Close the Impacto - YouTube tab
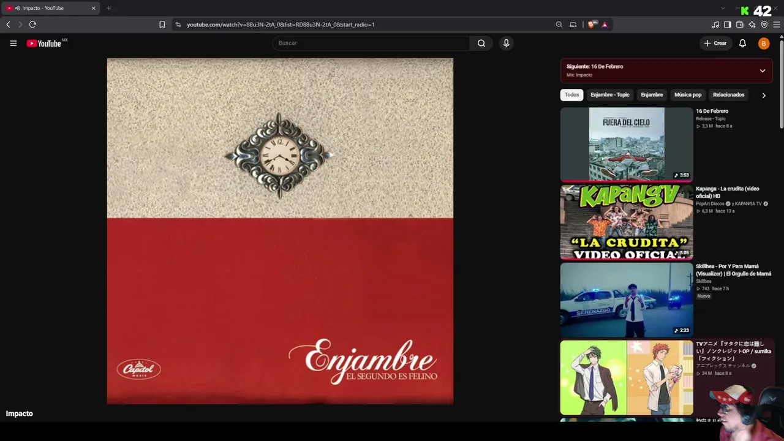This screenshot has width=784, height=441. pos(94,8)
